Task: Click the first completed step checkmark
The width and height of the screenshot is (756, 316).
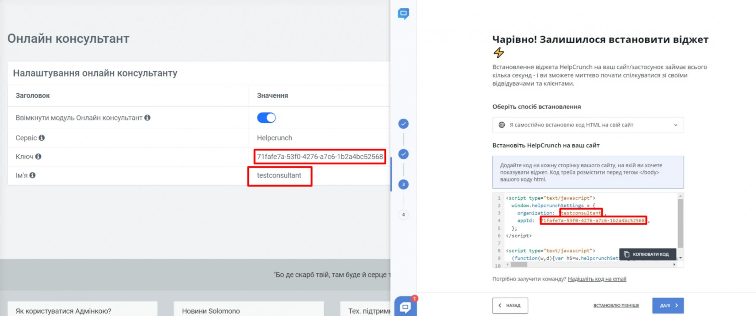Action: point(403,124)
